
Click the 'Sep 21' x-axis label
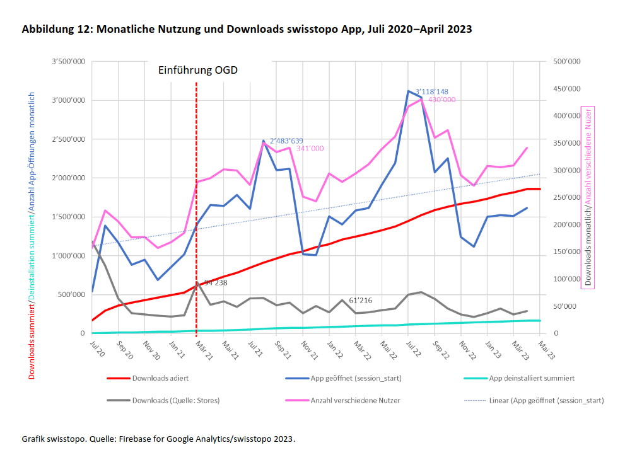click(283, 350)
